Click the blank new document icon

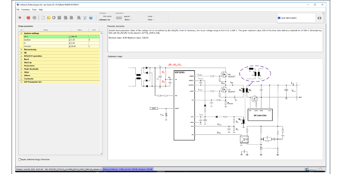[43, 18]
